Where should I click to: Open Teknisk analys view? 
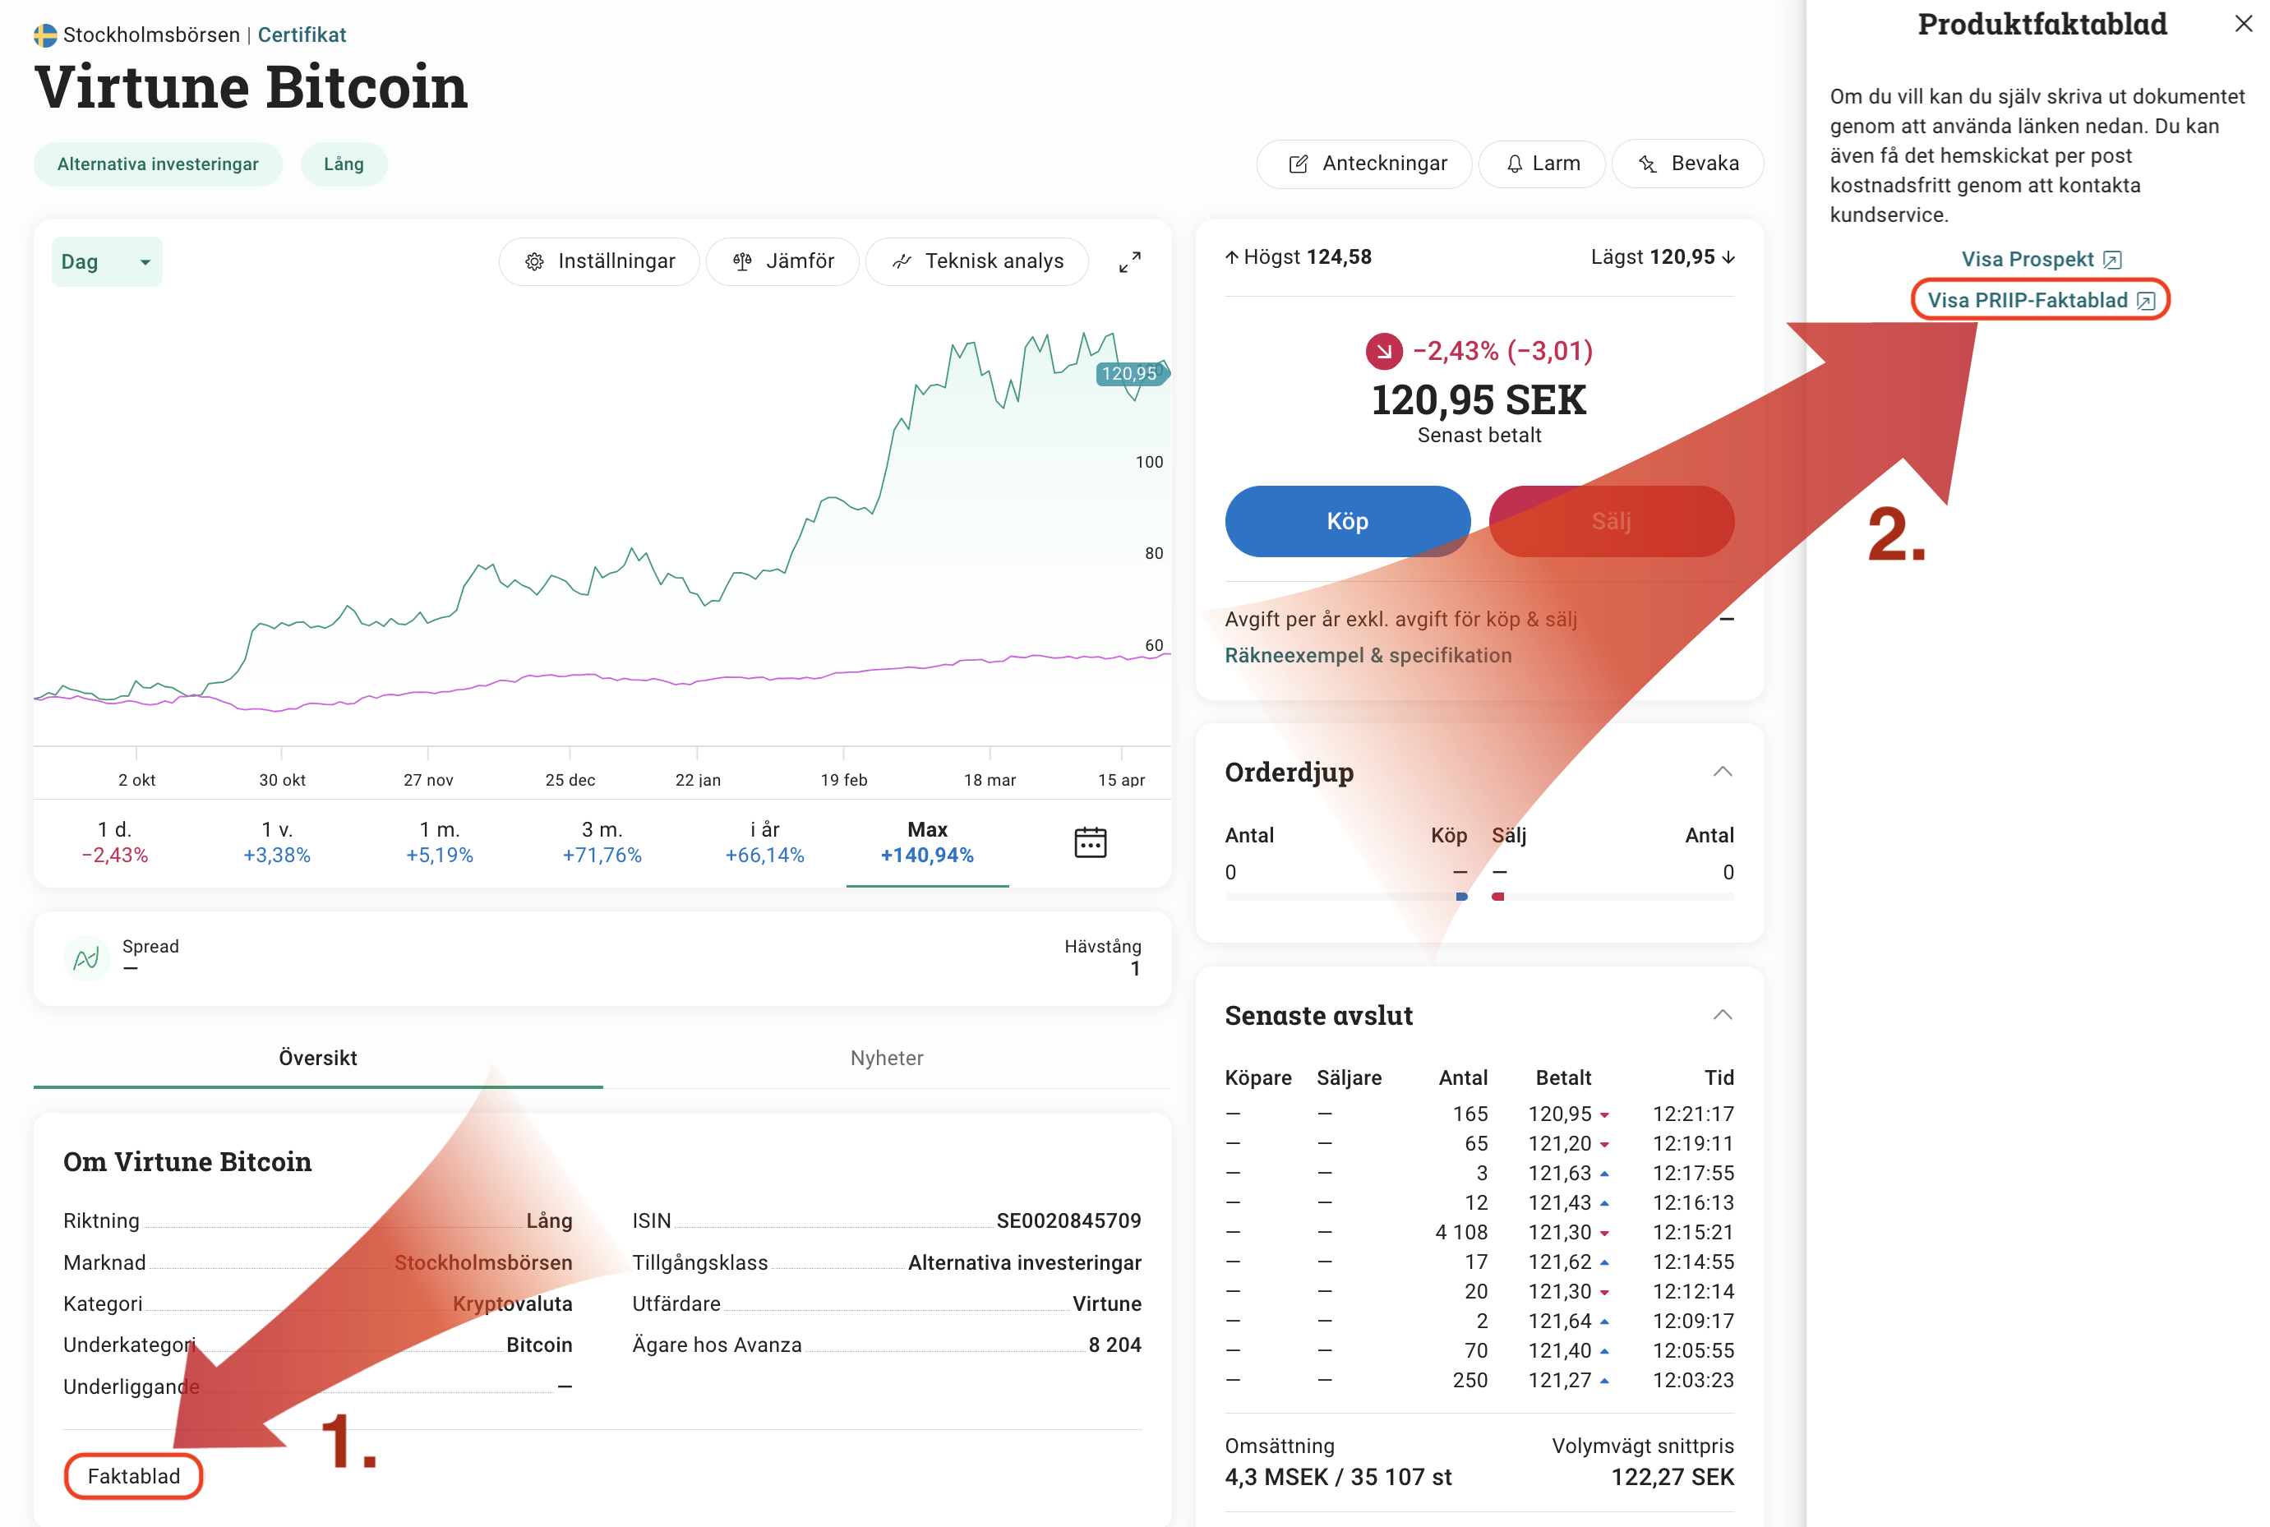pos(976,261)
